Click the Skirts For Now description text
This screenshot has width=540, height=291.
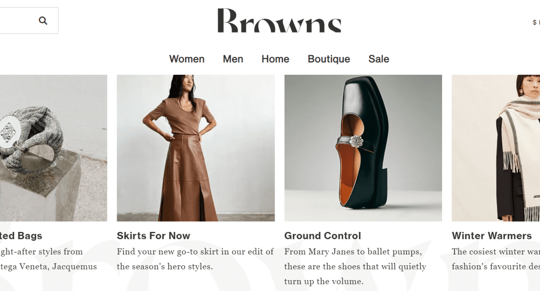195,259
